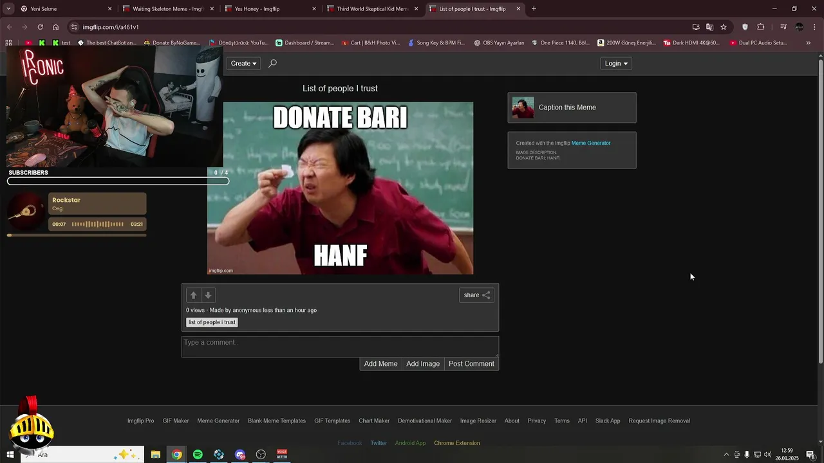This screenshot has width=824, height=463.
Task: Click the page vertical scrollbar
Action: click(820, 212)
